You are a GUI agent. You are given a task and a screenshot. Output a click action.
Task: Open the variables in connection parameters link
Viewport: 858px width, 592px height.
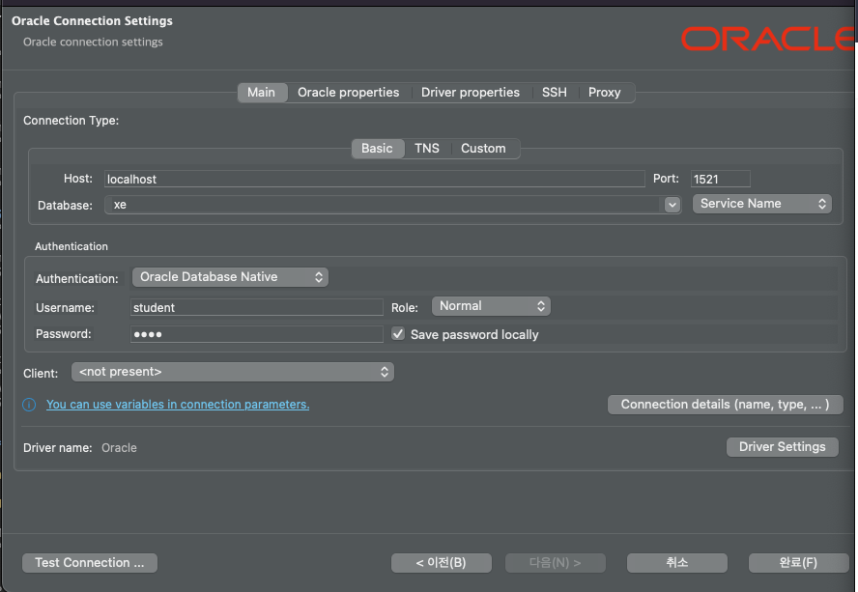(x=178, y=405)
